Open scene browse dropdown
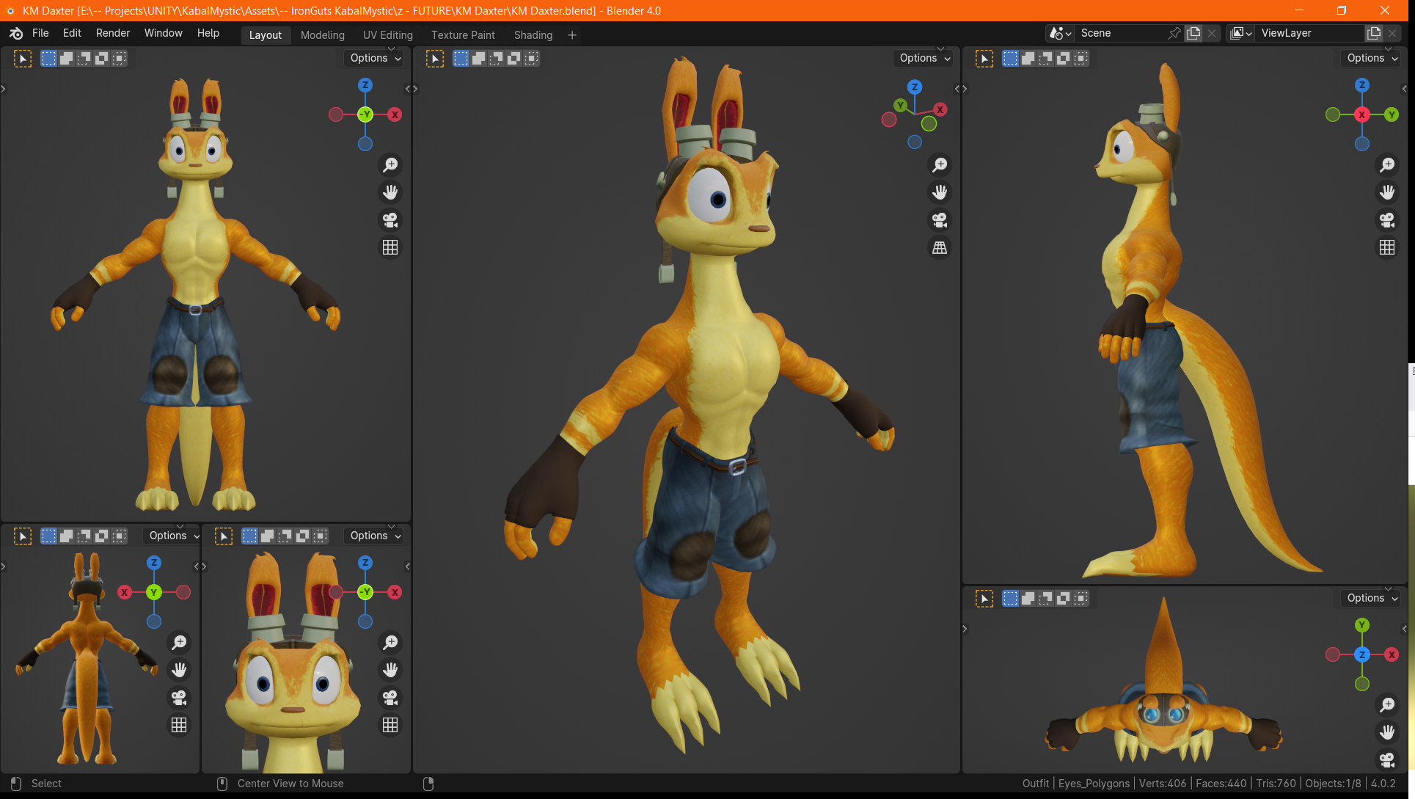This screenshot has width=1415, height=799. click(x=1061, y=33)
